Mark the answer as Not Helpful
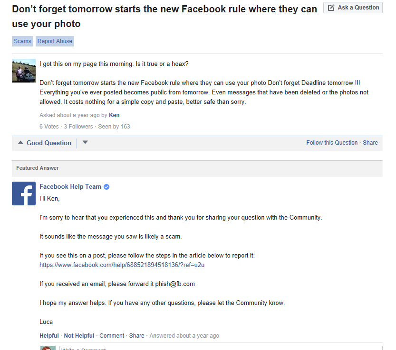 79,336
